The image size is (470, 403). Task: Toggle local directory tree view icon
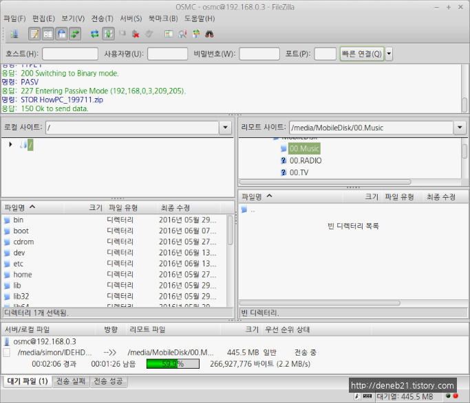(47, 34)
